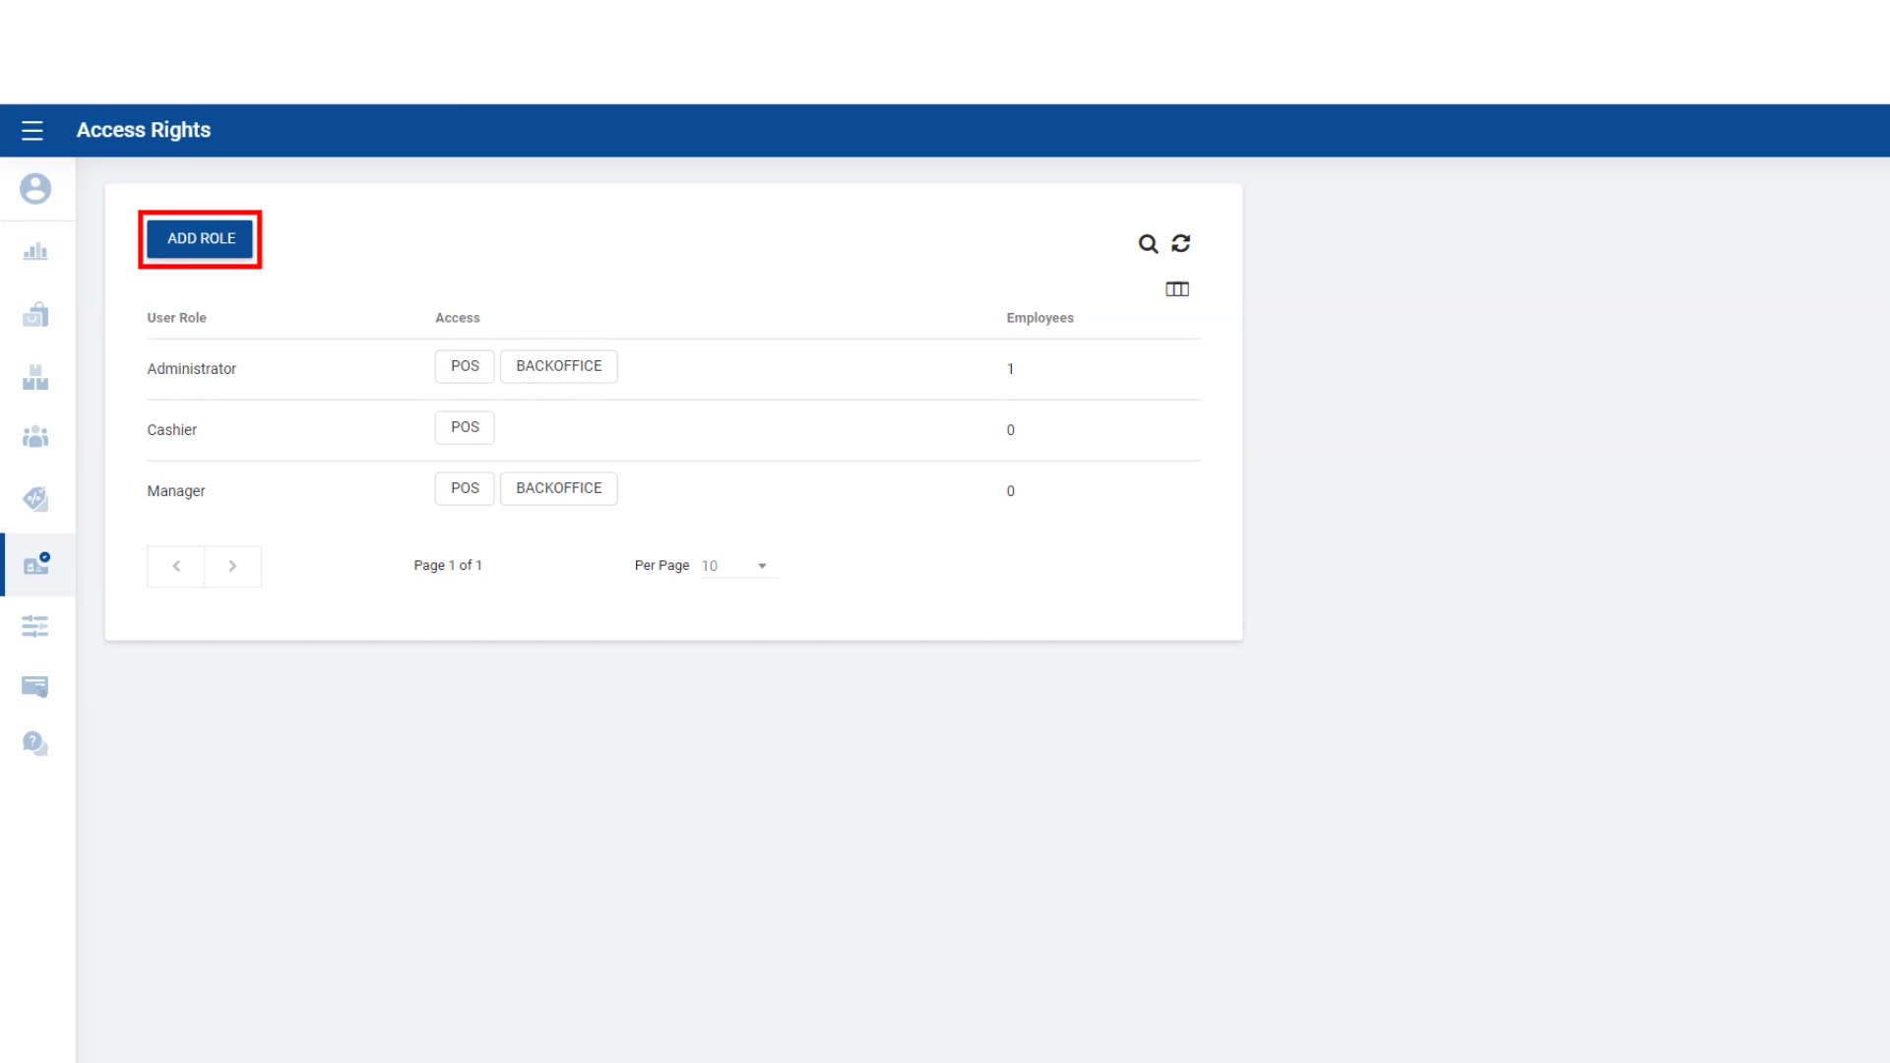
Task: Click BACKOFFICE tag in Manager row
Action: click(558, 488)
